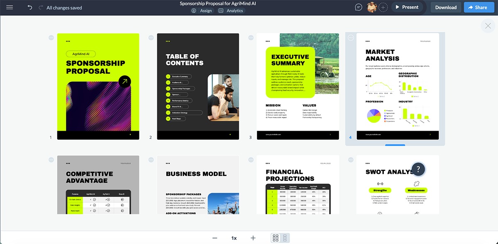Open more options for the Executive Summary page
This screenshot has height=244, width=498.
251,37
